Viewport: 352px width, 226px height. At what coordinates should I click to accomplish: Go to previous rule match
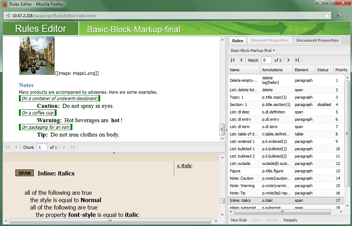coord(241,60)
